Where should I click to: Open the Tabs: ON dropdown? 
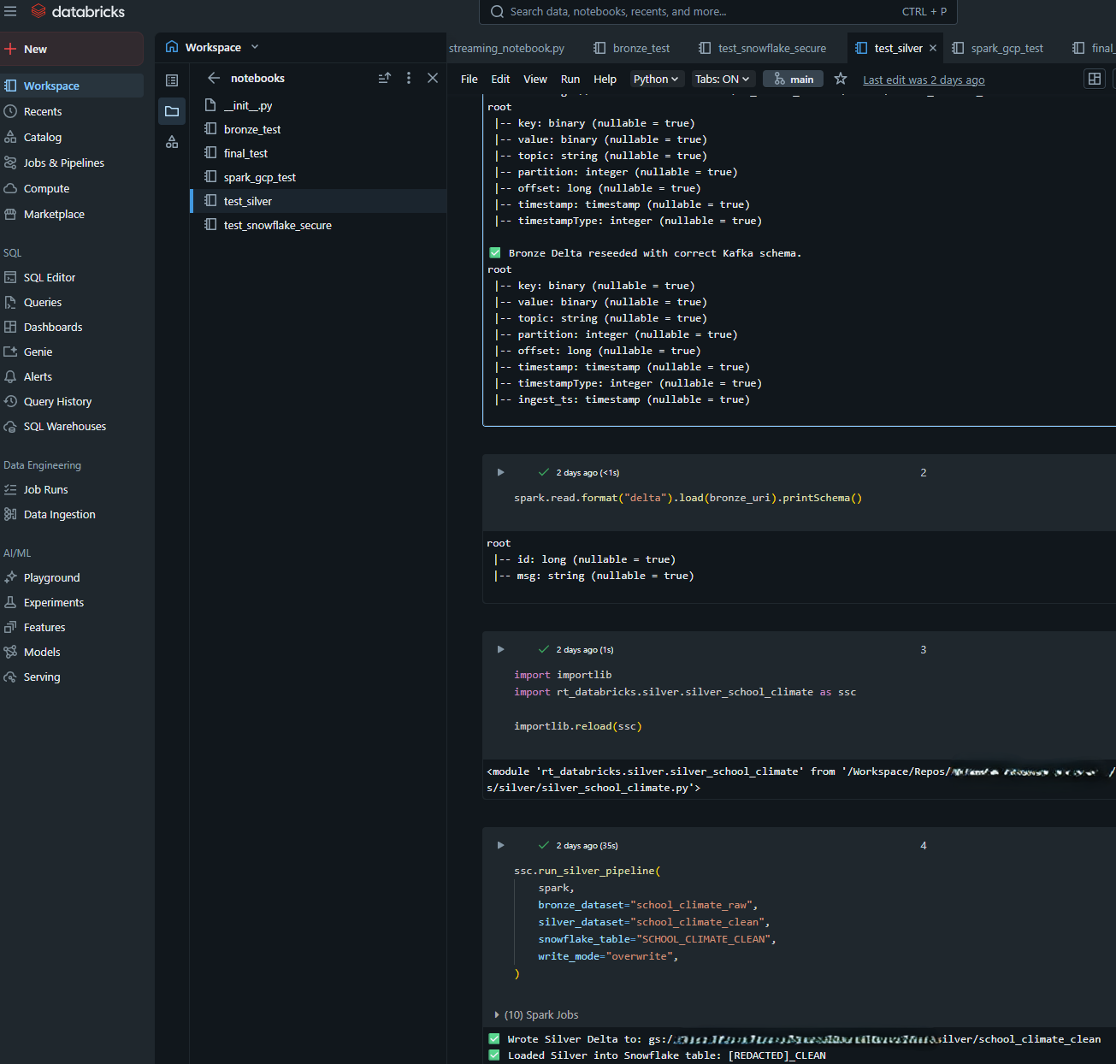coord(723,79)
